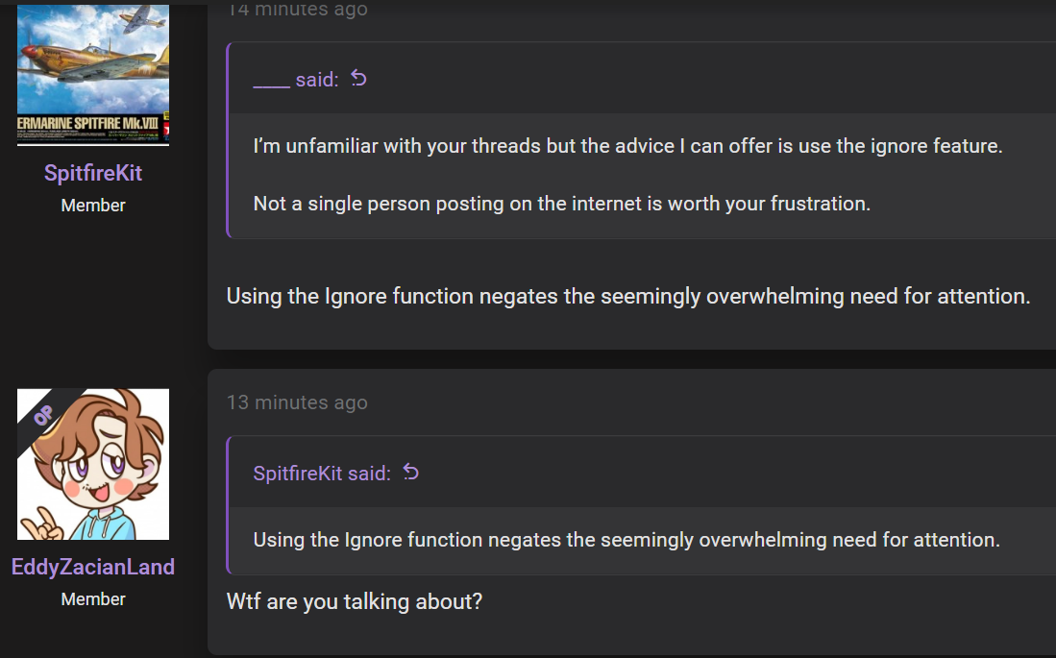Expand the quoted 'Using the Ignore function' block
The image size is (1056, 658).
pyautogui.click(x=626, y=540)
